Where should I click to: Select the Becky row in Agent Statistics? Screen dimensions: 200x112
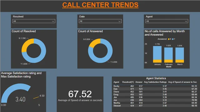point(155,86)
